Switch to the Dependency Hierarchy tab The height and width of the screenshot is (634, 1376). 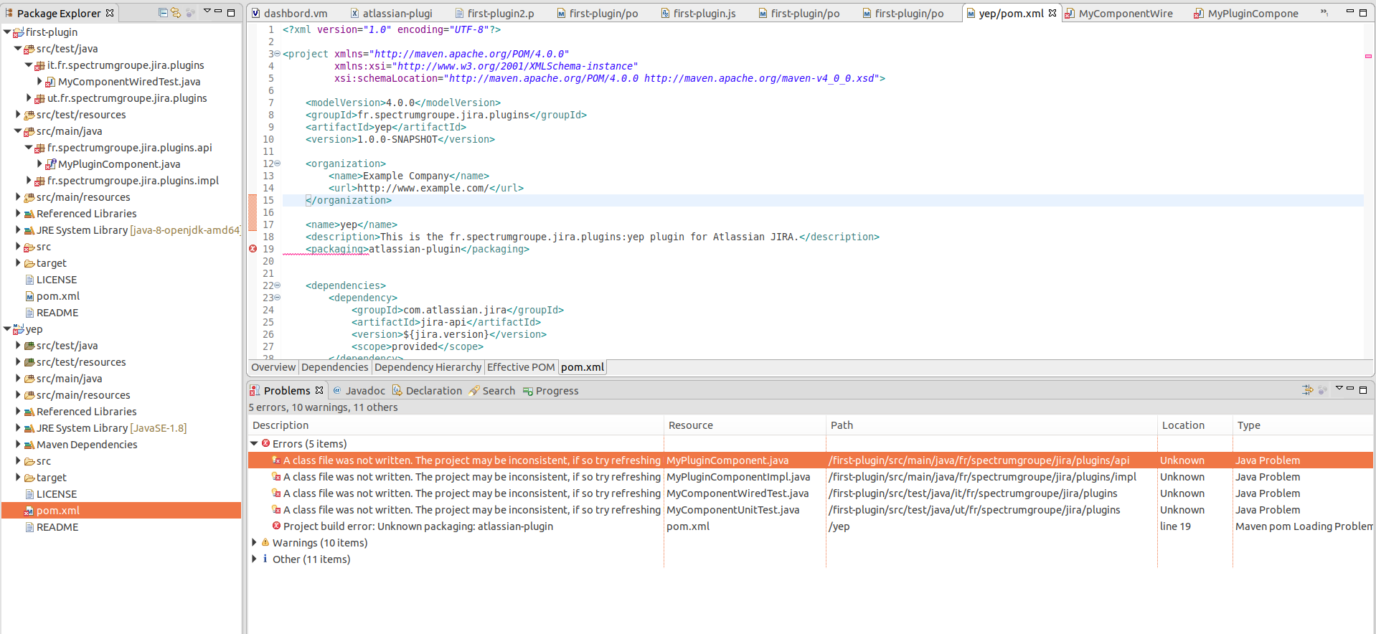click(x=428, y=367)
